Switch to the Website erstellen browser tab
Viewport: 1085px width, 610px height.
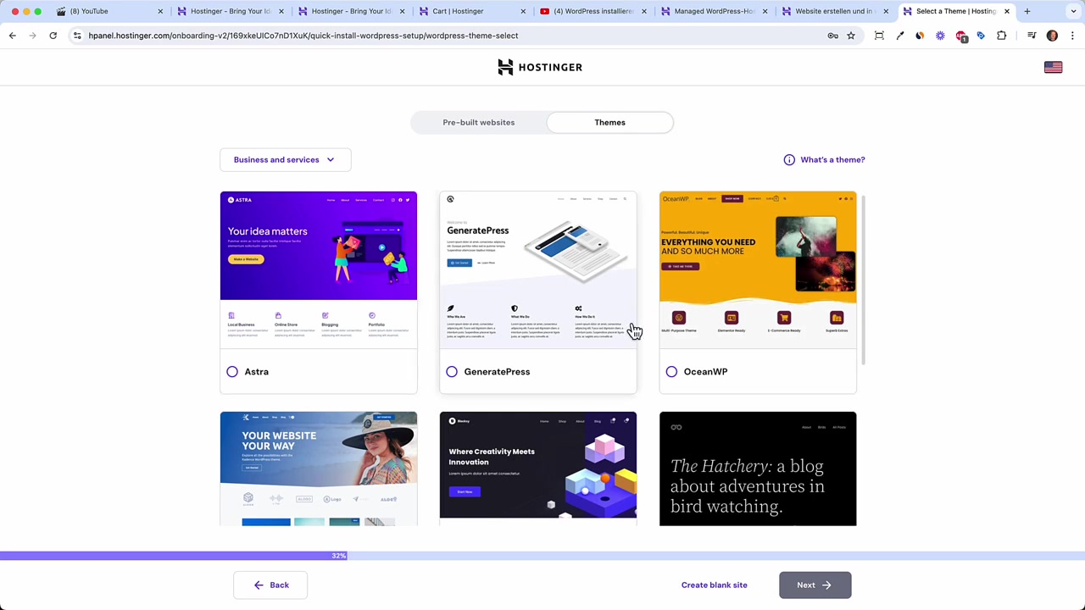click(x=833, y=11)
